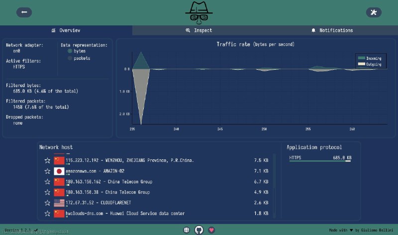Click Japan flag beside amazonaws.com
Viewport: 398px width, 235px height.
[59, 171]
